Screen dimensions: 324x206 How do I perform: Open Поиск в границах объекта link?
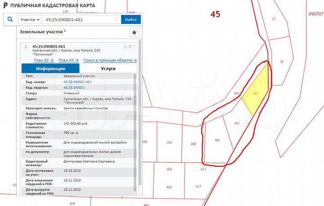pos(110,60)
